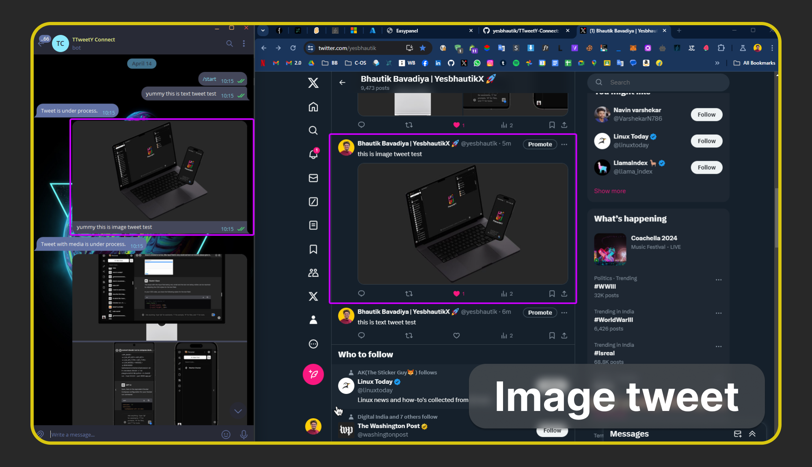
Task: Bookmark the image tweet test post
Action: 552,294
